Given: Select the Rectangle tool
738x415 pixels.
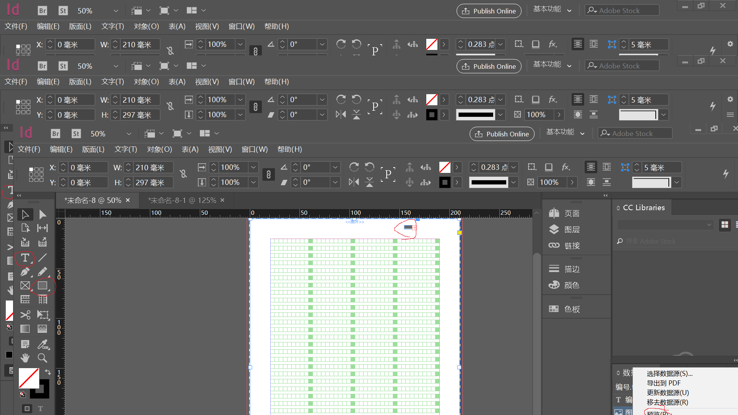Looking at the screenshot, I should click(42, 286).
